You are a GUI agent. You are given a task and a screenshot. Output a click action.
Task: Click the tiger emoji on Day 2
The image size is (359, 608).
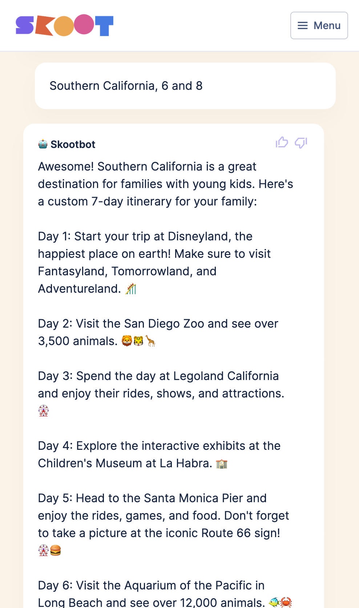(138, 341)
